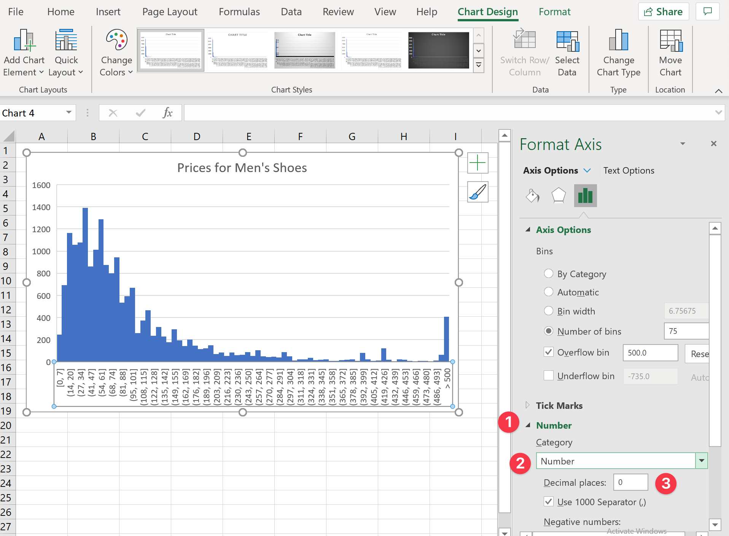Select the Automatic bins radio button

[x=549, y=292]
